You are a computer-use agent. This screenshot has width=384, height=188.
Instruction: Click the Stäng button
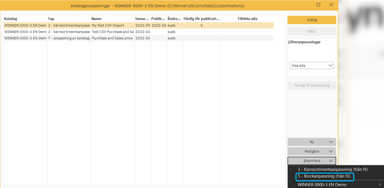312,20
